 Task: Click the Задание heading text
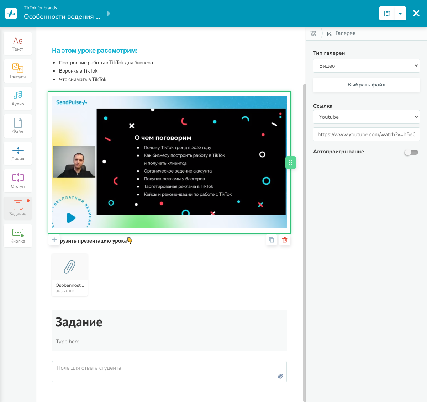(79, 322)
